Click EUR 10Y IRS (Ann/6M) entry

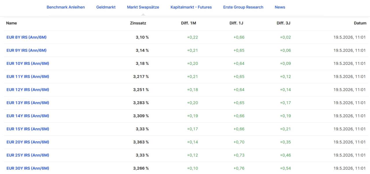[x=28, y=63]
